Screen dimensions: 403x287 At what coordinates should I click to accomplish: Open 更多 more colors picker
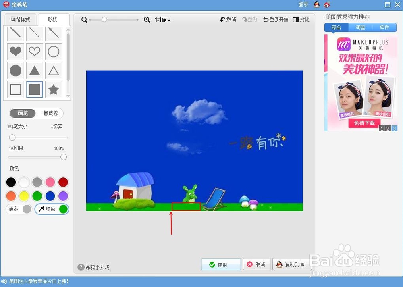click(x=19, y=209)
